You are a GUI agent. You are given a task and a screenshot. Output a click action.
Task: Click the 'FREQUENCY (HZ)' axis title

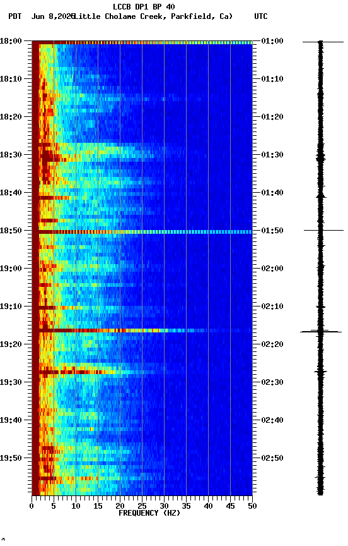coord(149,513)
